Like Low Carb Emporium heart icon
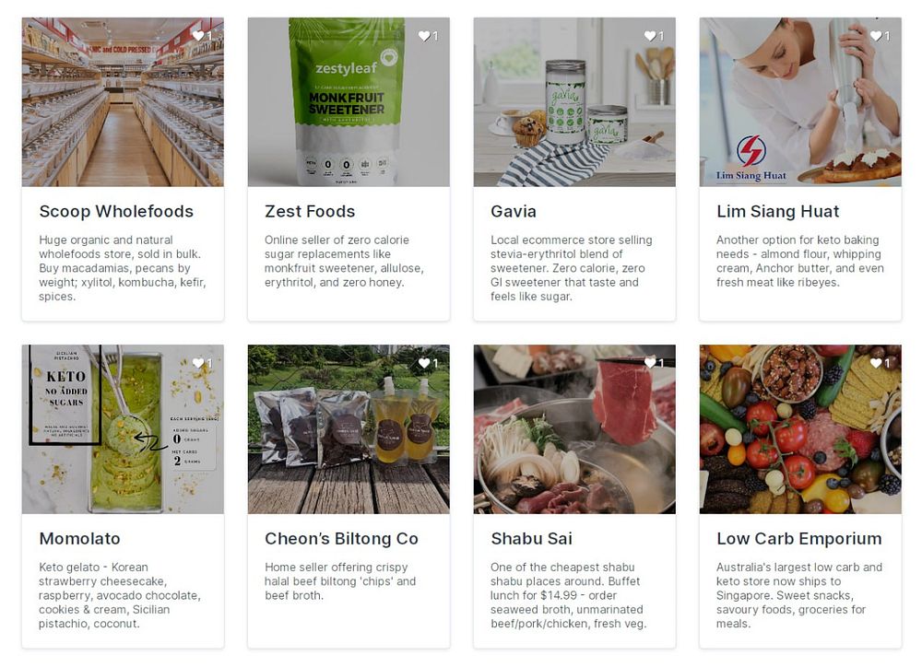 [x=876, y=363]
